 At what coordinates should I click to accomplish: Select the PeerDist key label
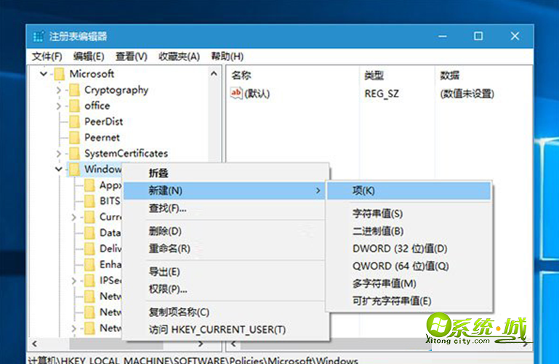(x=104, y=122)
